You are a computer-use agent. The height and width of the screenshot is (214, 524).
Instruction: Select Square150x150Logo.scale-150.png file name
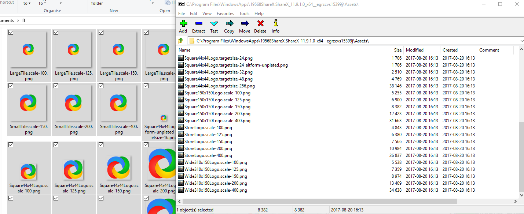point(217,106)
